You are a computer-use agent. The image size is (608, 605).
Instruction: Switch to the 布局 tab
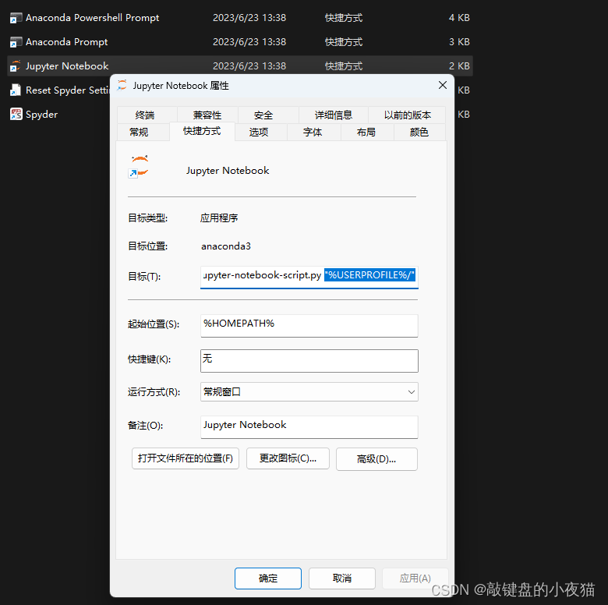click(x=366, y=133)
